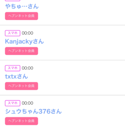Click the スマホ tag above Kanjackyさん
Screen dimensions: 125x128
click(12, 33)
